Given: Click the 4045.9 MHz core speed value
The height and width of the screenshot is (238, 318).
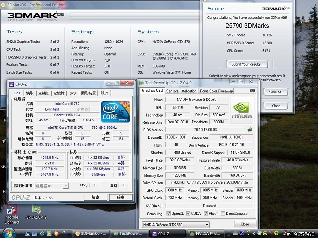Looking at the screenshot, I should point(49,158).
